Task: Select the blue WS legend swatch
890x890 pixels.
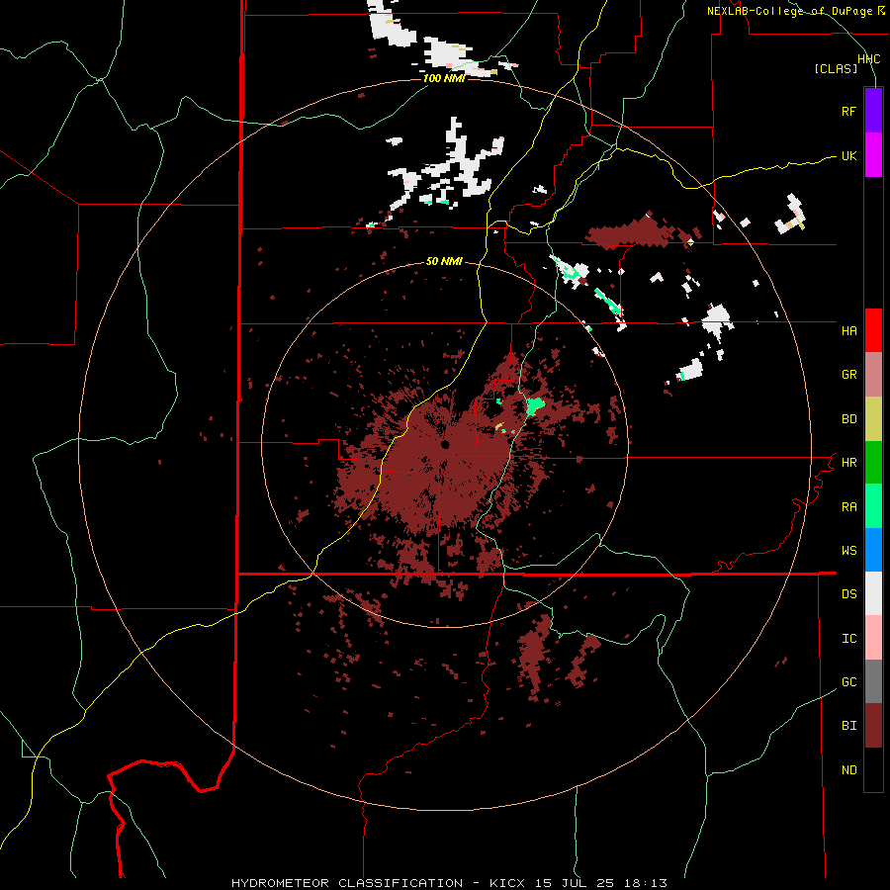Action: [873, 550]
